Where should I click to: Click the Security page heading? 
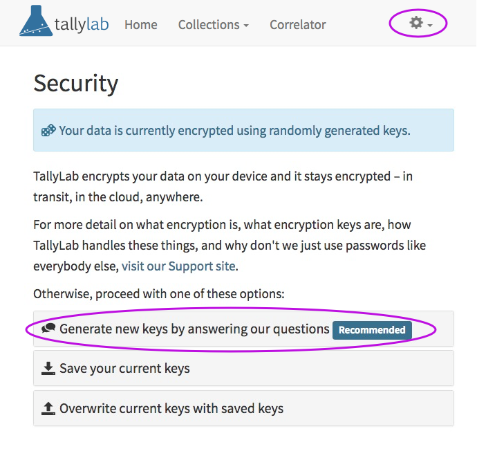pos(76,84)
